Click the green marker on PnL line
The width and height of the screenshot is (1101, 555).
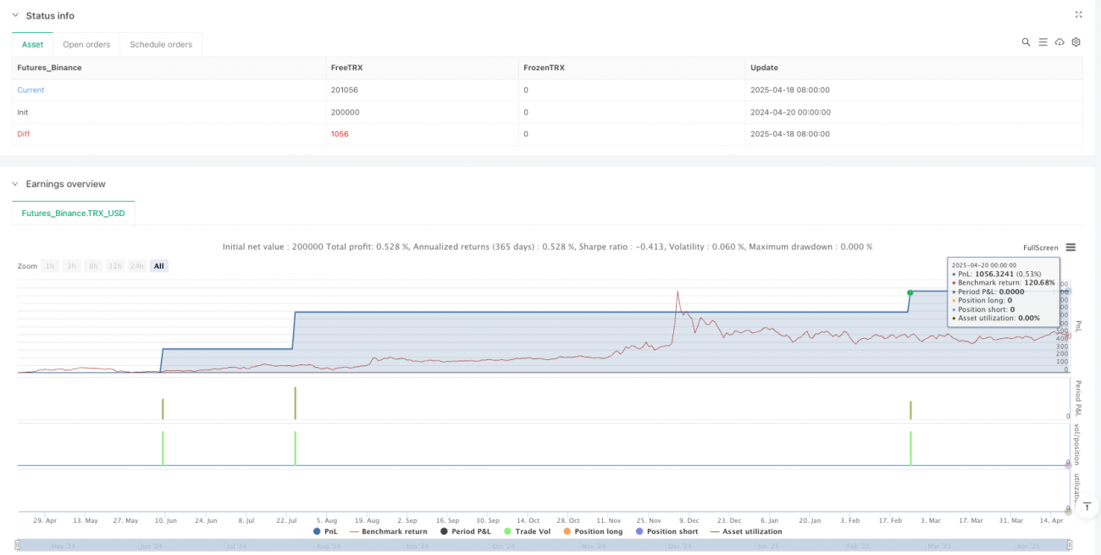pyautogui.click(x=910, y=292)
